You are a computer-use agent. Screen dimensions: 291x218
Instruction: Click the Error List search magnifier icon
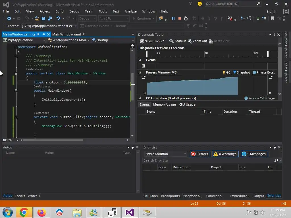point(276,160)
